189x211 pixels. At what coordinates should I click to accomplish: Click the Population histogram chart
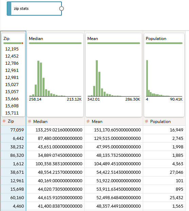point(164,78)
